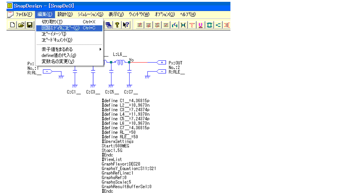This screenshot has width=340, height=193.
Task: Open the 設計(D) menu
Action: (x=65, y=14)
